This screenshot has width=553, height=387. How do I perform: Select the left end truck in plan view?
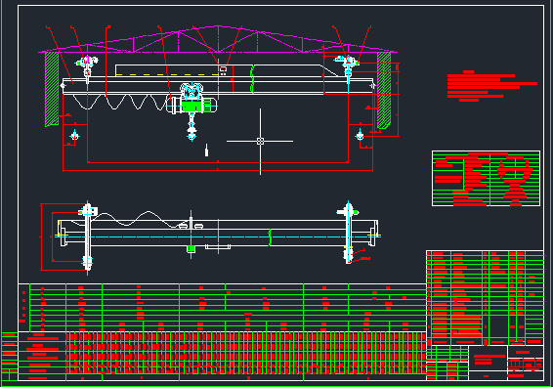tap(88, 237)
